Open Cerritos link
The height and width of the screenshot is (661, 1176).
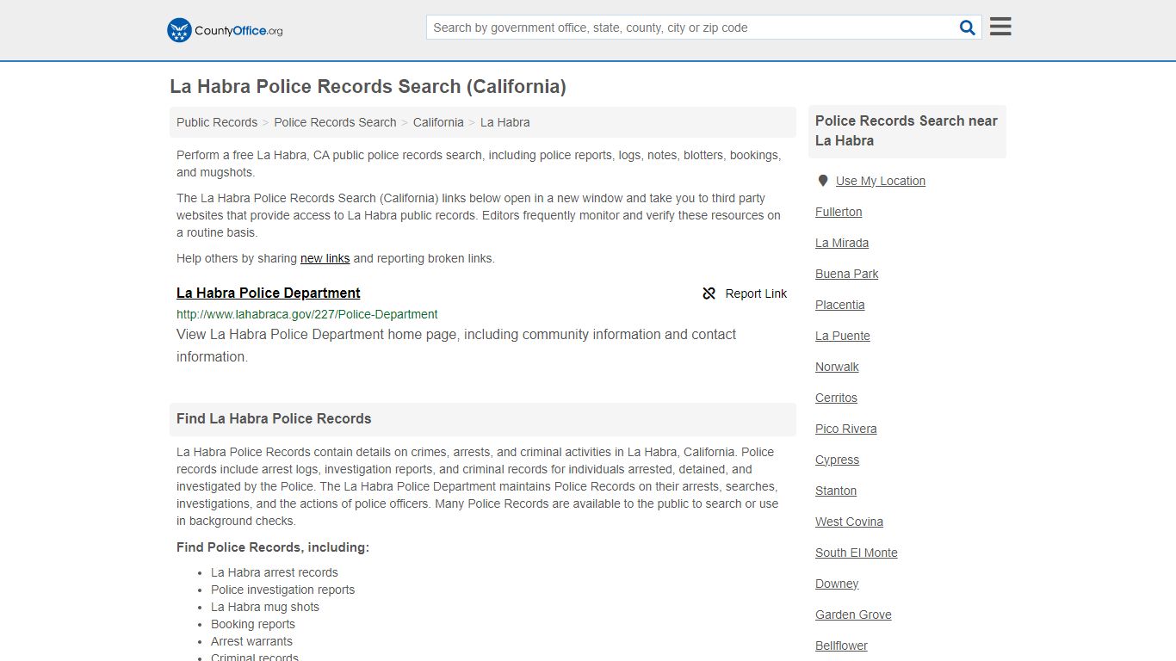(x=836, y=398)
